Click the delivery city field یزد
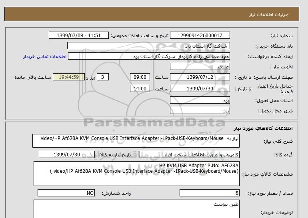308x218 pixels. (x=200, y=110)
